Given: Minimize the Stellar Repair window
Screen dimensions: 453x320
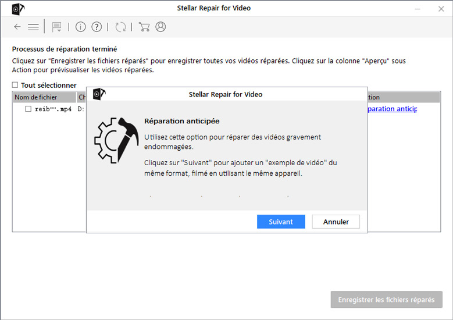Looking at the screenshot, I should coord(418,9).
